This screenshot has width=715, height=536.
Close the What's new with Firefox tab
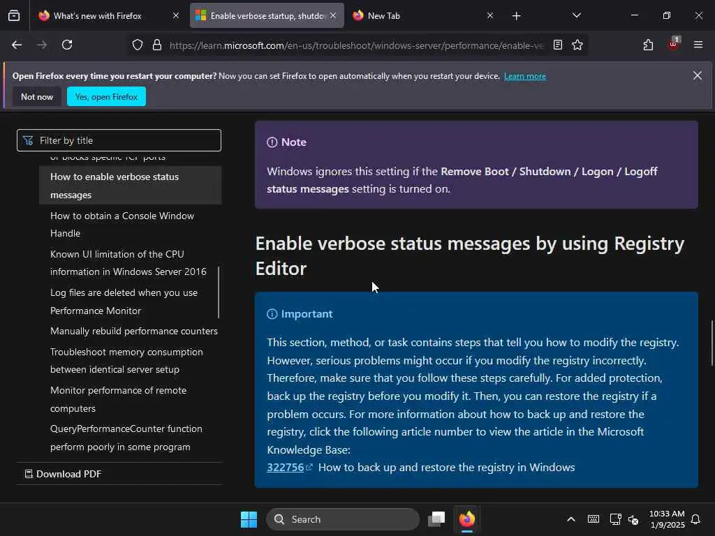click(175, 15)
